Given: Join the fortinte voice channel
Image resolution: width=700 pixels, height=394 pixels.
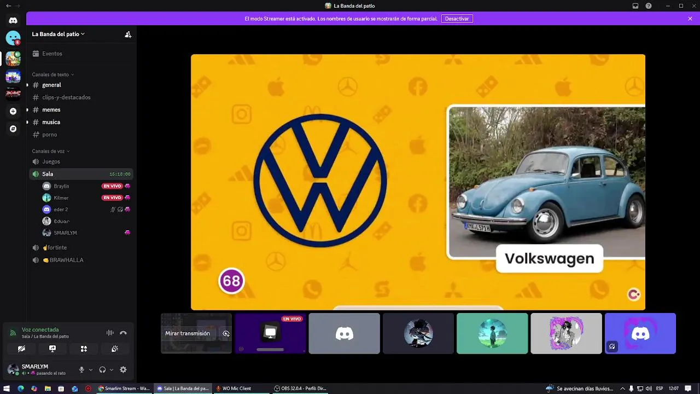Looking at the screenshot, I should pos(81,247).
